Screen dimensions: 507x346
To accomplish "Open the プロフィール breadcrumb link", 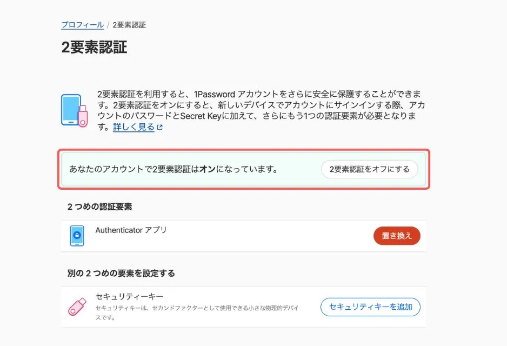I will click(82, 25).
